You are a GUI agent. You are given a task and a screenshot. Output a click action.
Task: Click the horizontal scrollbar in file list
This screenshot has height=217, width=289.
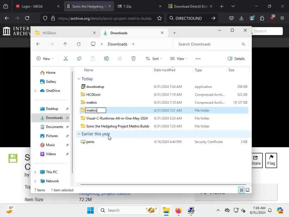pos(163,184)
